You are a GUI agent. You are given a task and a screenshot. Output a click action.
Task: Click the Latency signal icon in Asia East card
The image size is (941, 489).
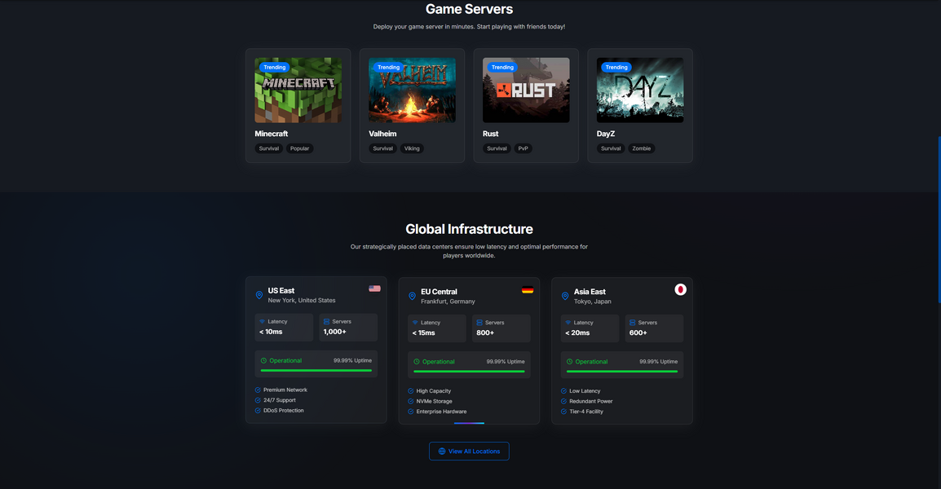point(568,323)
